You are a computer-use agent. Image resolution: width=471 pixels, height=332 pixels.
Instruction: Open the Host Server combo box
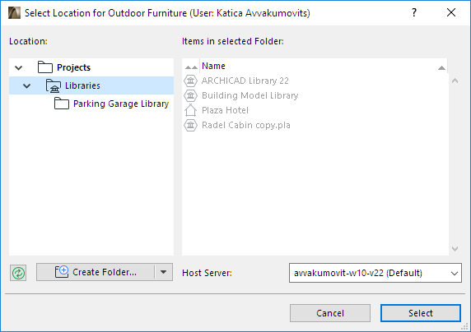tap(375, 273)
